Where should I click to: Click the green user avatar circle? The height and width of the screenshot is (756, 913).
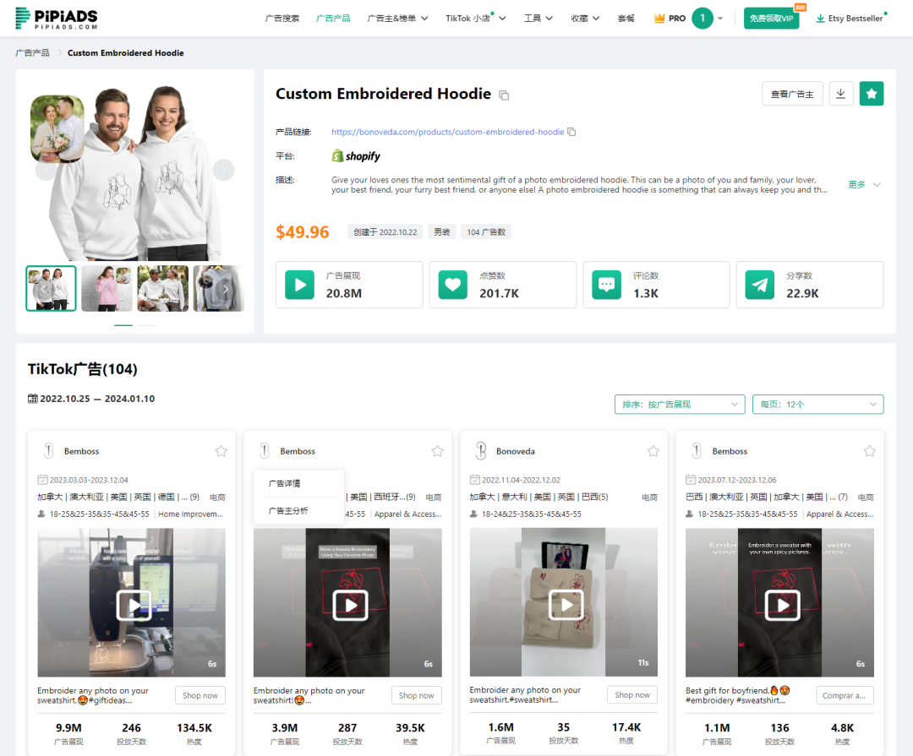coord(703,18)
